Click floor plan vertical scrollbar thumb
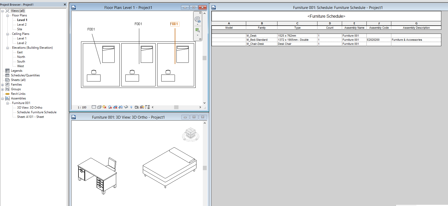This screenshot has height=206, width=448. (x=204, y=58)
